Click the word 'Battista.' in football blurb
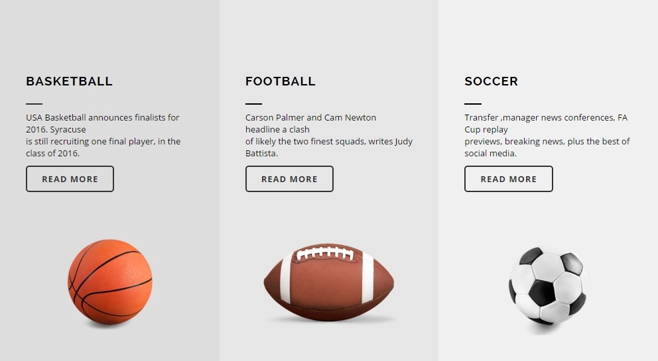 [x=262, y=154]
